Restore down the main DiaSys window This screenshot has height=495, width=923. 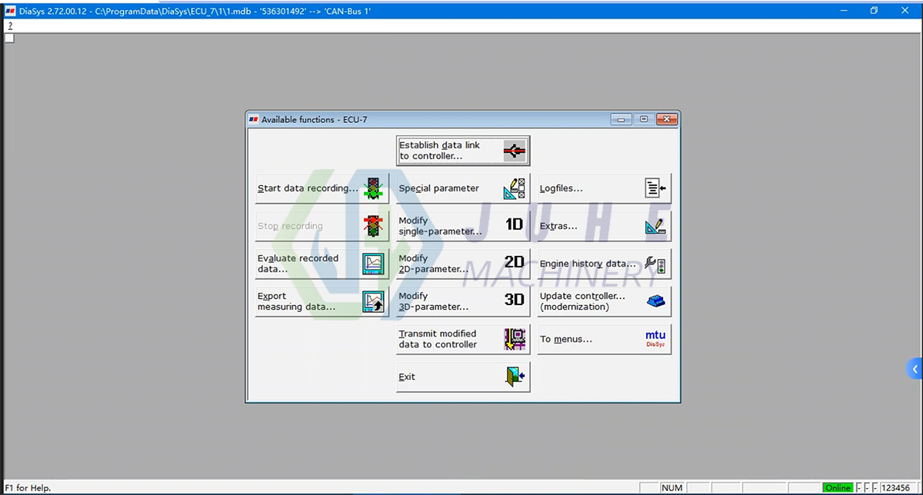[875, 11]
